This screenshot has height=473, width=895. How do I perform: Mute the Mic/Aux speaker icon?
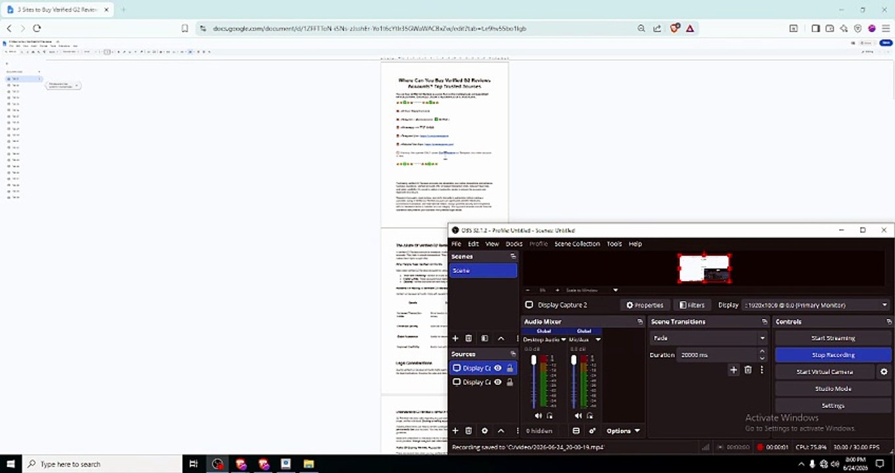[x=578, y=416]
